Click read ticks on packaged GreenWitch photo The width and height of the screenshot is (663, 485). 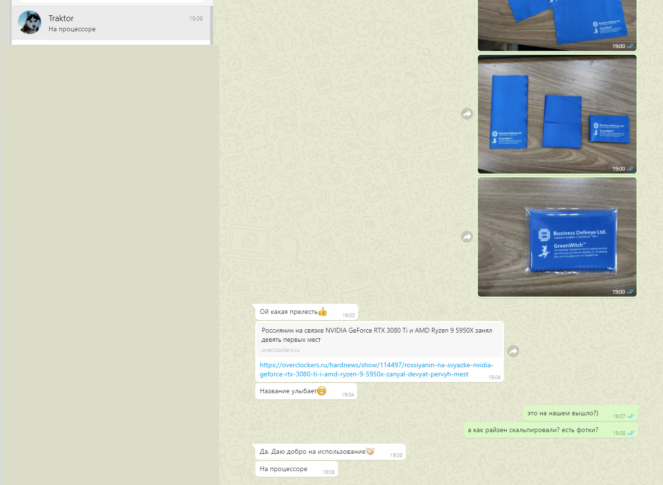pos(630,292)
